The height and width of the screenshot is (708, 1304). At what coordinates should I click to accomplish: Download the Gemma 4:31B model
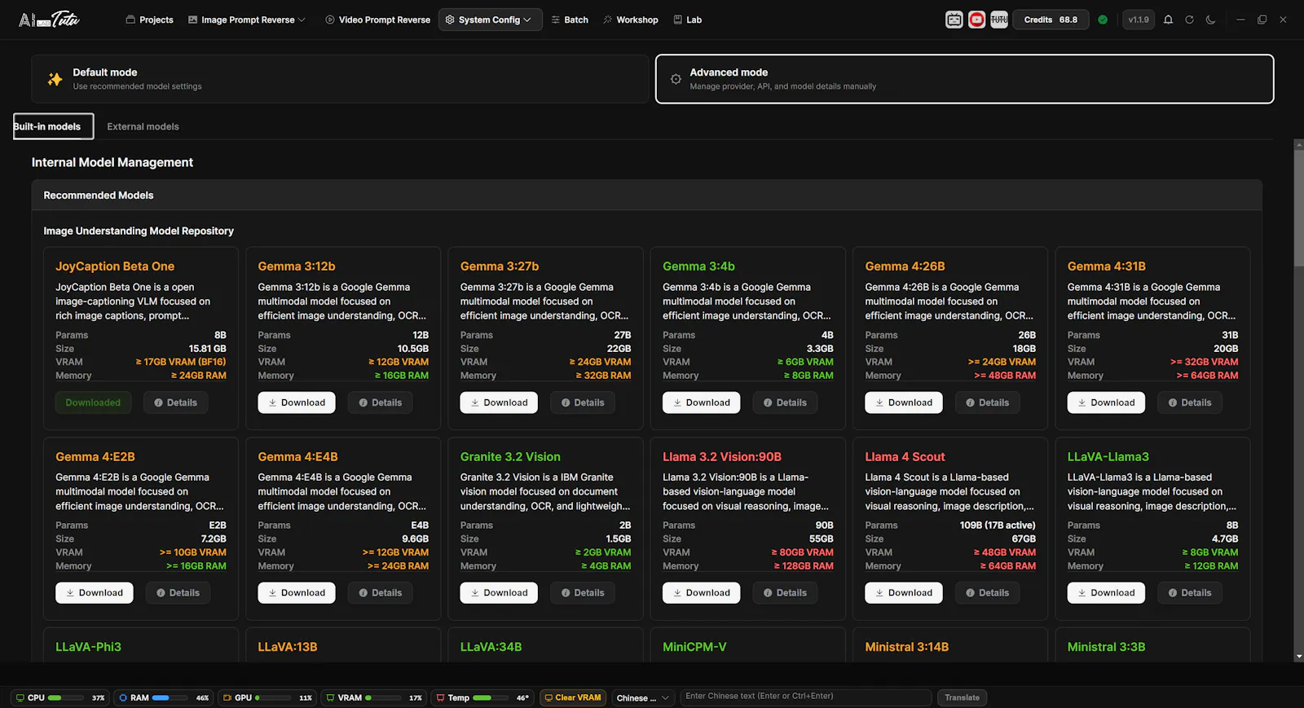coord(1106,402)
